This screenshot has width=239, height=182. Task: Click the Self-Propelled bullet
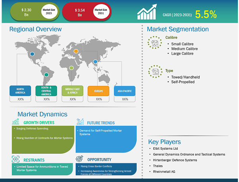pyautogui.click(x=183, y=82)
